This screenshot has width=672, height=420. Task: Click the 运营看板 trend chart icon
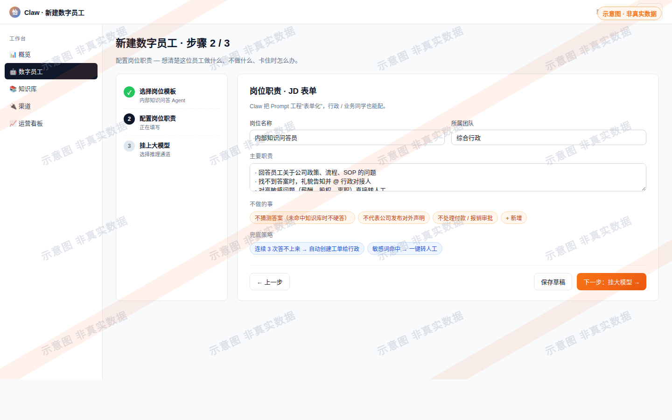coord(13,123)
